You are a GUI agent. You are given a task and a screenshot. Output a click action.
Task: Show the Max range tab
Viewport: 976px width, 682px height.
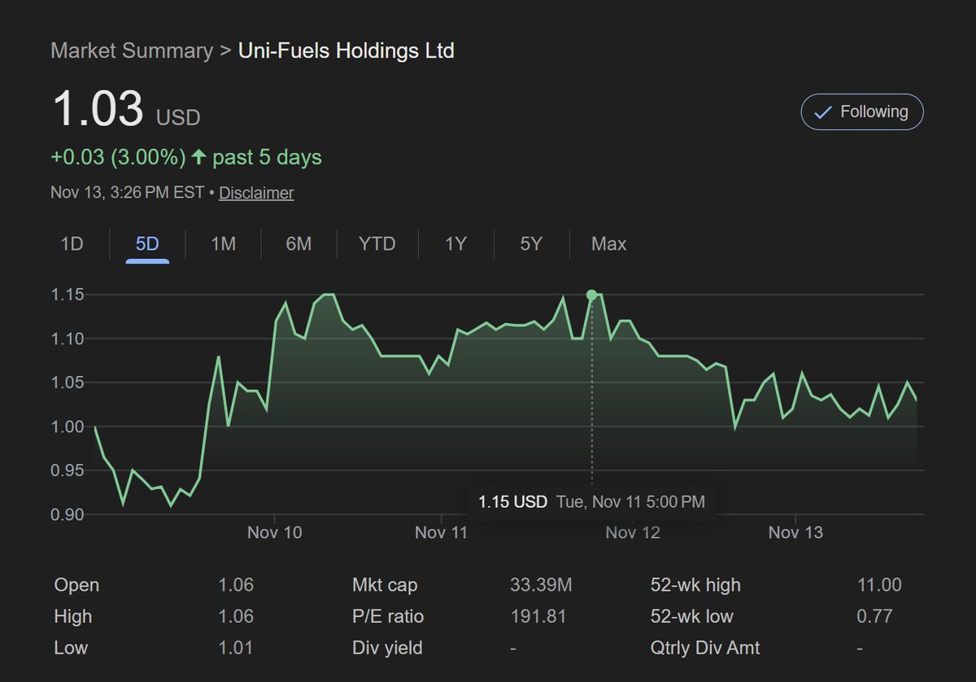coord(608,243)
